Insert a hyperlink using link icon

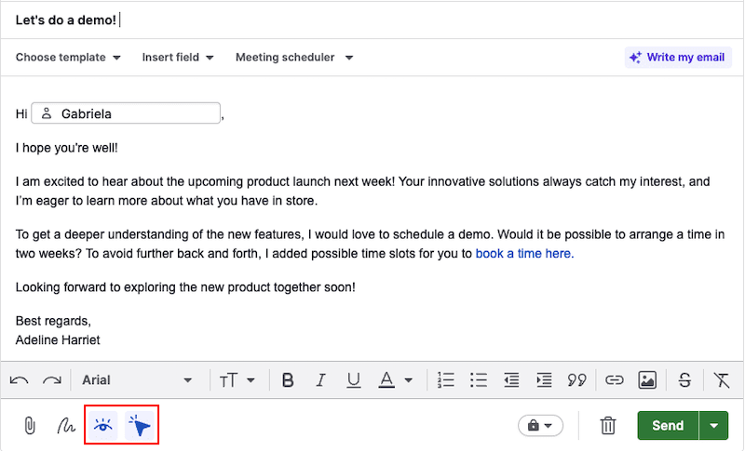tap(614, 380)
